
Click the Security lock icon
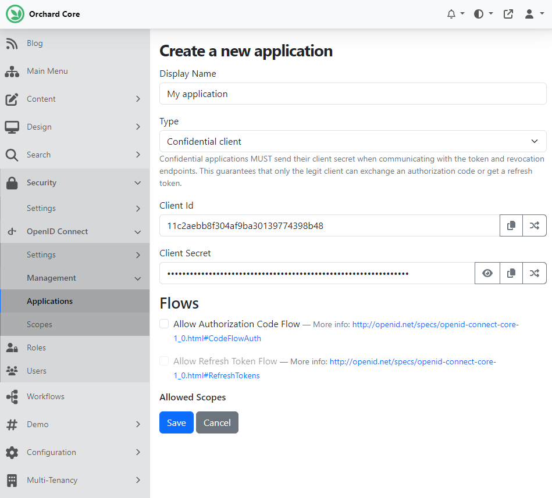tap(12, 183)
